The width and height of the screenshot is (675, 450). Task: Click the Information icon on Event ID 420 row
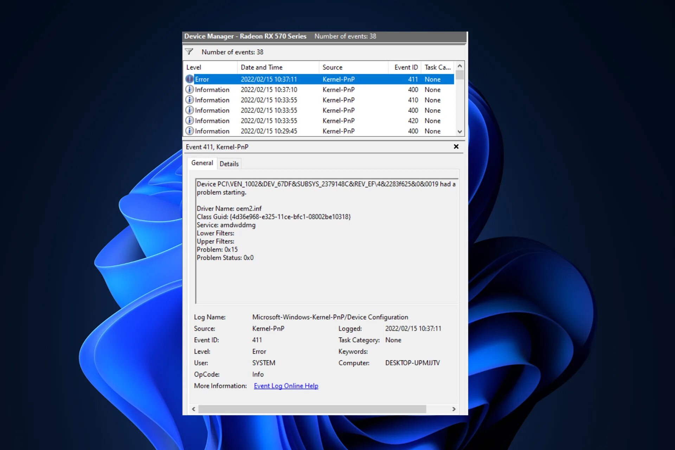190,121
